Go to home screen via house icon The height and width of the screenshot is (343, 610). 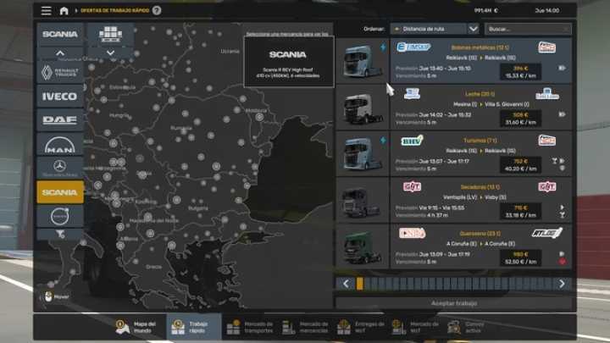coord(64,10)
